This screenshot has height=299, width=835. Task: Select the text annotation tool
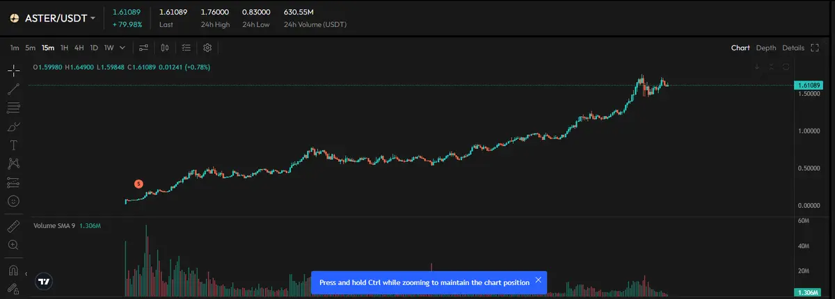point(13,145)
